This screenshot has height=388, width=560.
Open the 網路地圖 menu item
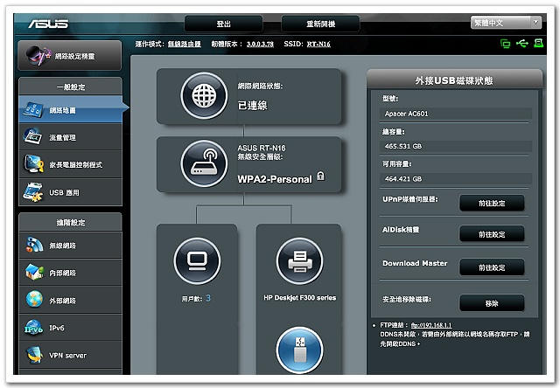[71, 110]
